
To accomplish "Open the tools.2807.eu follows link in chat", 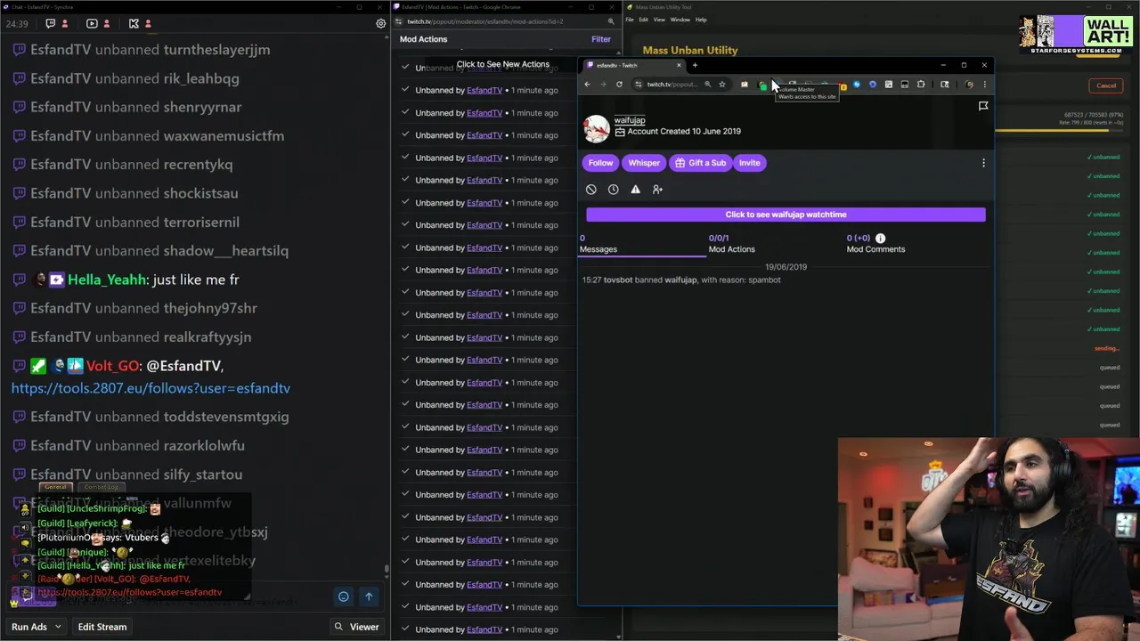I will [151, 388].
